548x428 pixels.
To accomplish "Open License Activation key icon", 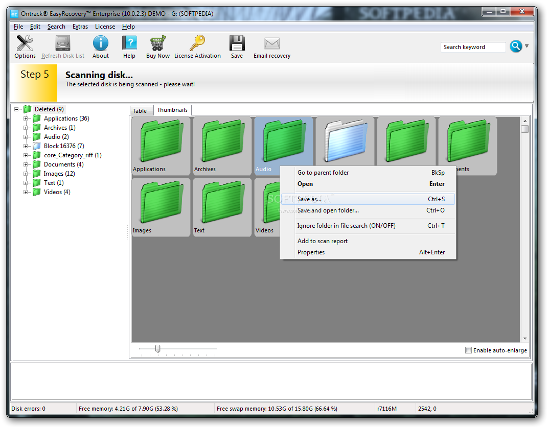I will 197,43.
